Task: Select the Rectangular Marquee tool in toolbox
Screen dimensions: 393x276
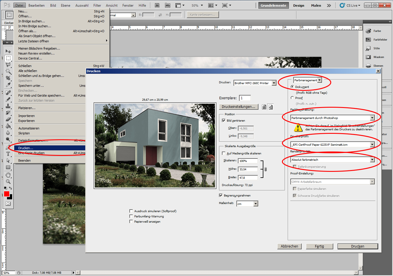Action: [8, 58]
